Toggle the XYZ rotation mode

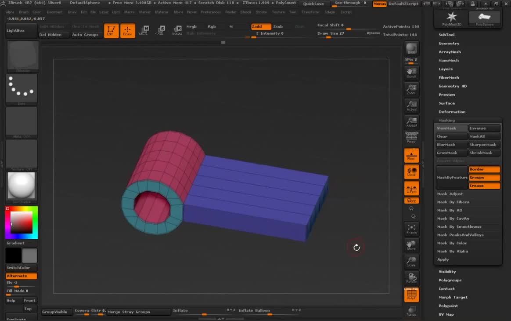(412, 201)
